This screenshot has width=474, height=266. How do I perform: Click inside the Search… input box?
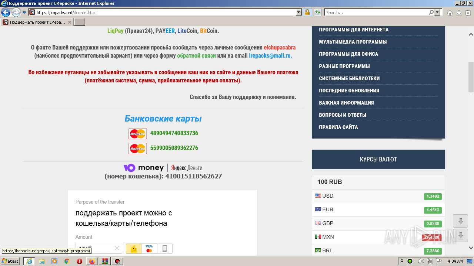pyautogui.click(x=377, y=12)
